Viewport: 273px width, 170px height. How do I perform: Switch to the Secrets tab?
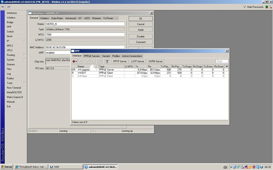tap(106, 56)
